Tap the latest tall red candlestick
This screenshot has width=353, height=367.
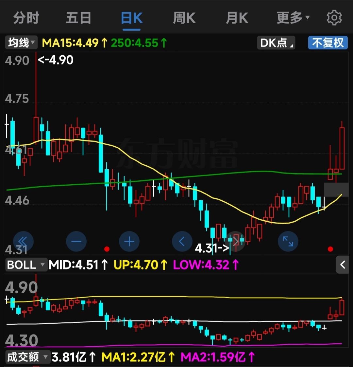[342, 148]
